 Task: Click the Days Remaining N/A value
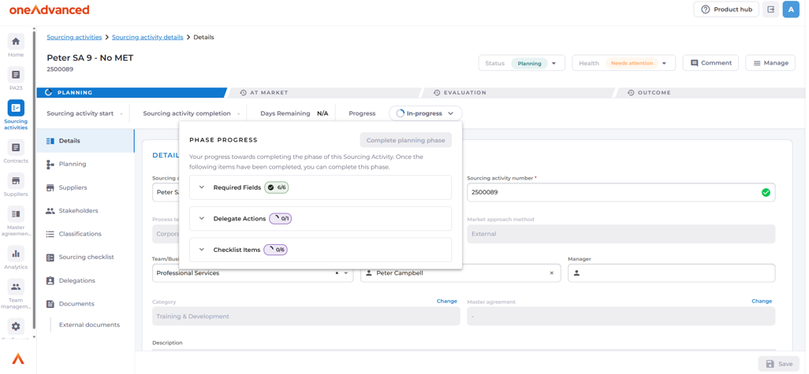(322, 113)
